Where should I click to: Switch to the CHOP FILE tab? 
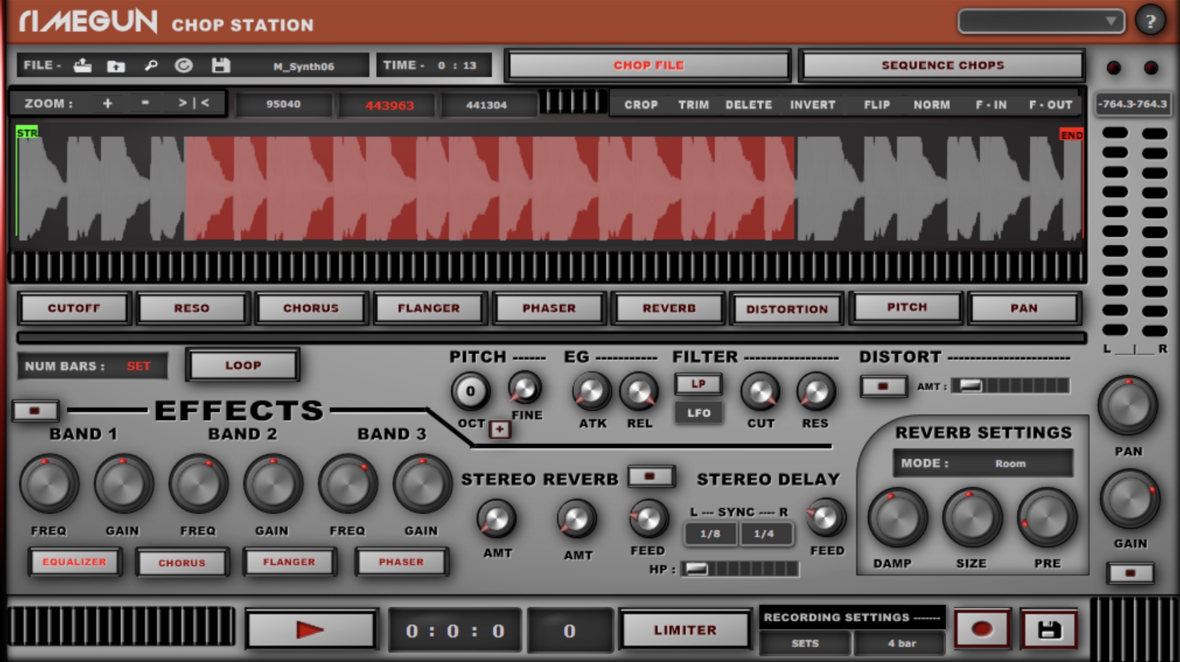point(648,65)
